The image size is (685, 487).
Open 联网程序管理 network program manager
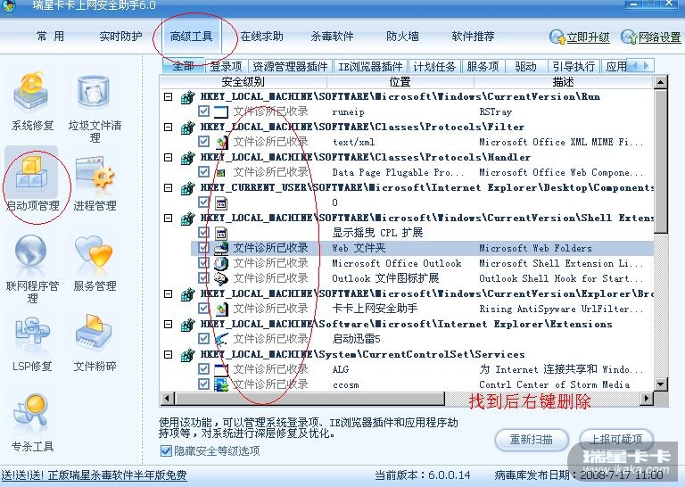(32, 268)
